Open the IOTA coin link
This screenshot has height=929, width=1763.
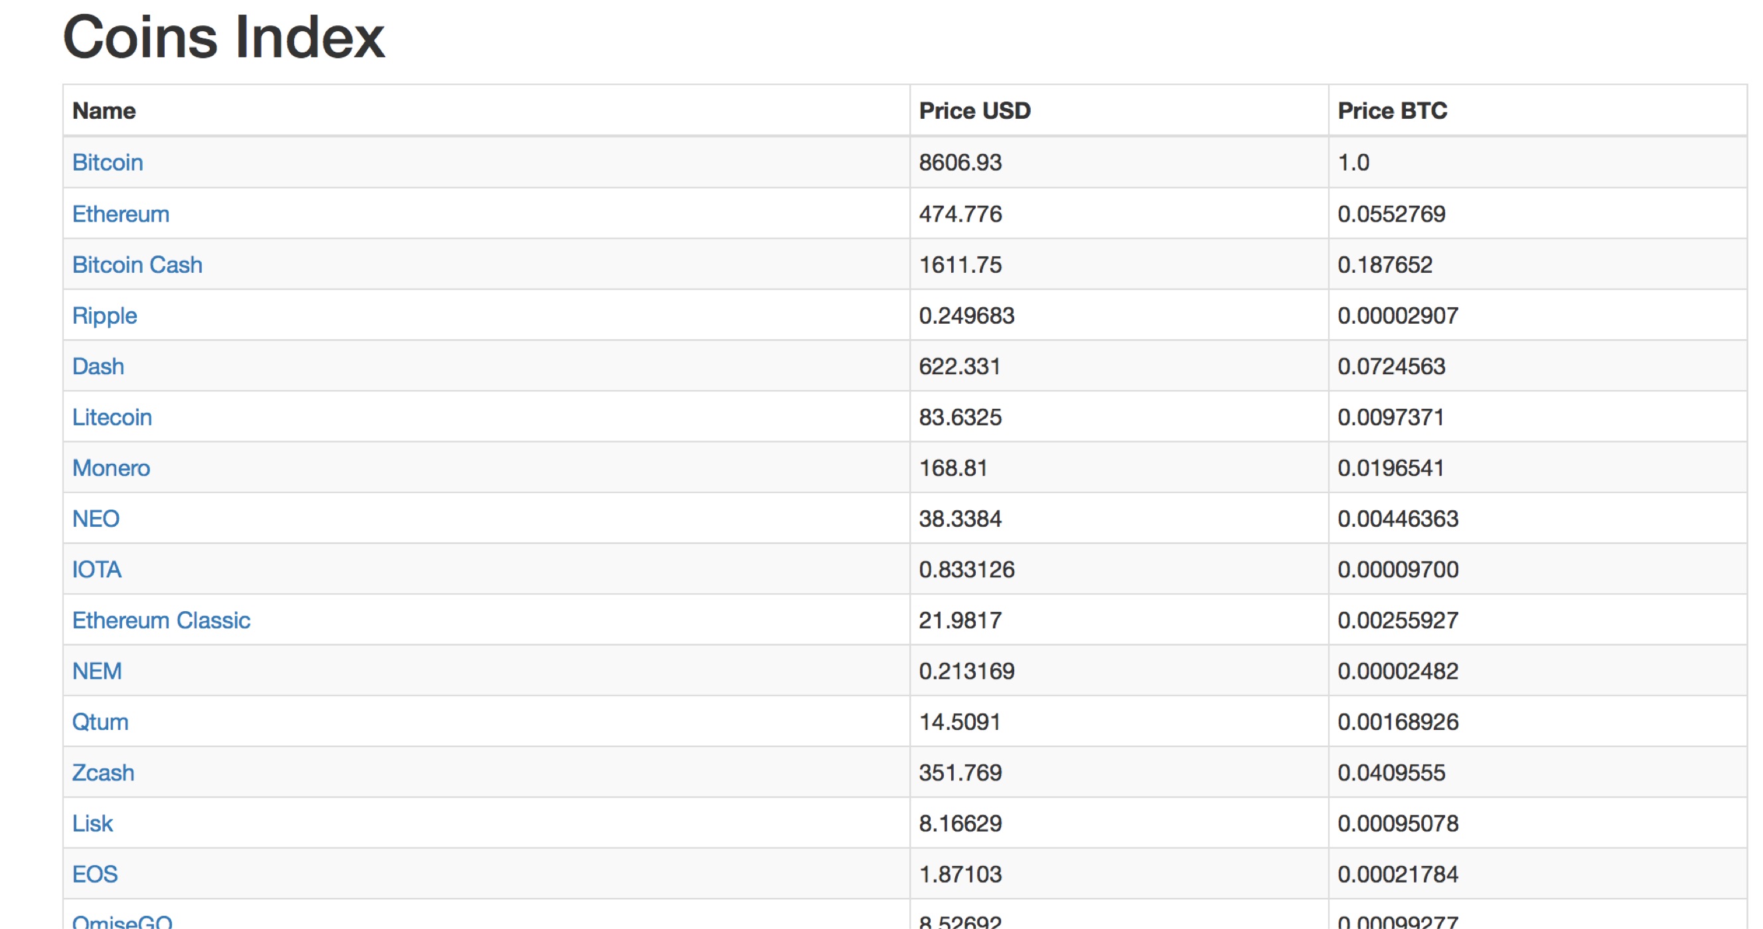[96, 569]
